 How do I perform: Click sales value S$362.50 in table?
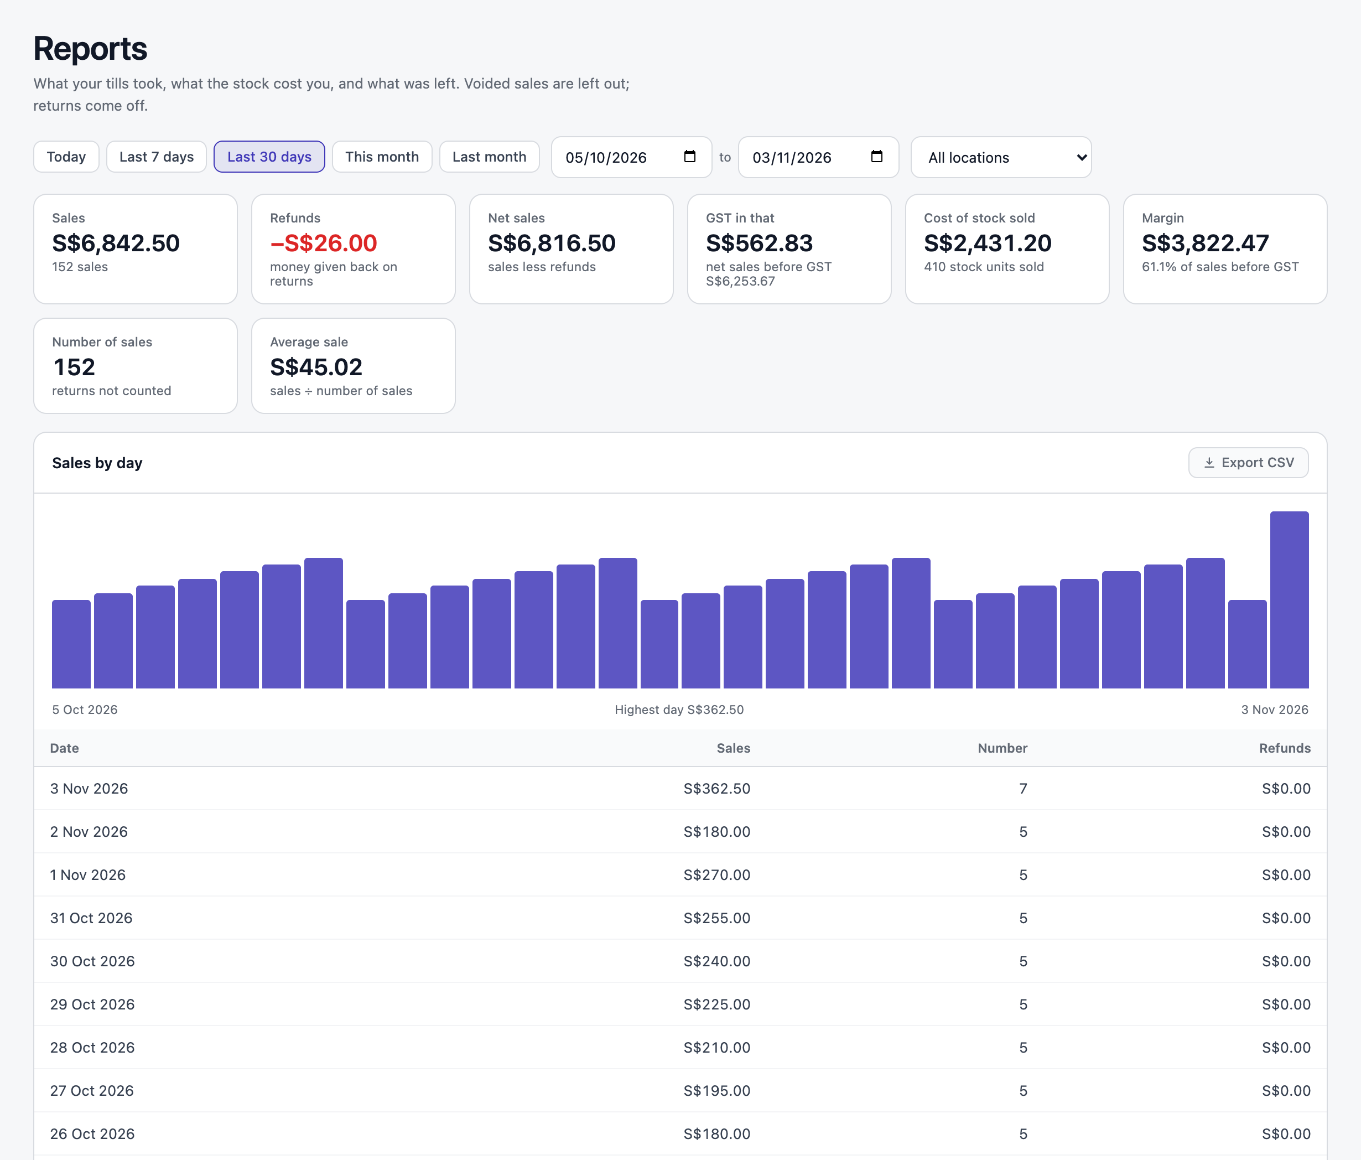[716, 789]
